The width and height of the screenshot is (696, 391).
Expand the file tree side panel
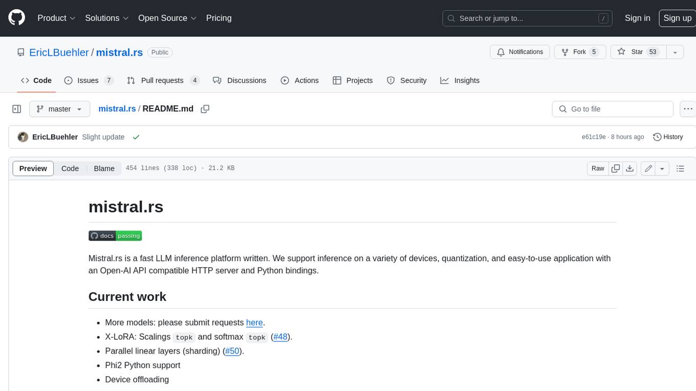17,109
